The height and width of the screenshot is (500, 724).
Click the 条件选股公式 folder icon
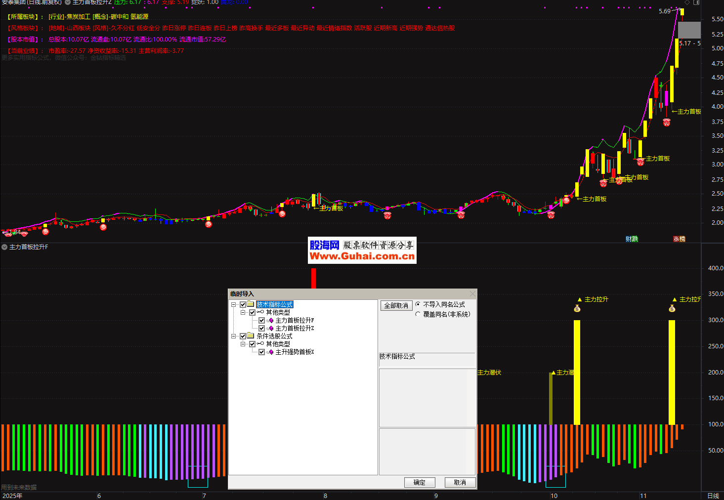coord(251,336)
